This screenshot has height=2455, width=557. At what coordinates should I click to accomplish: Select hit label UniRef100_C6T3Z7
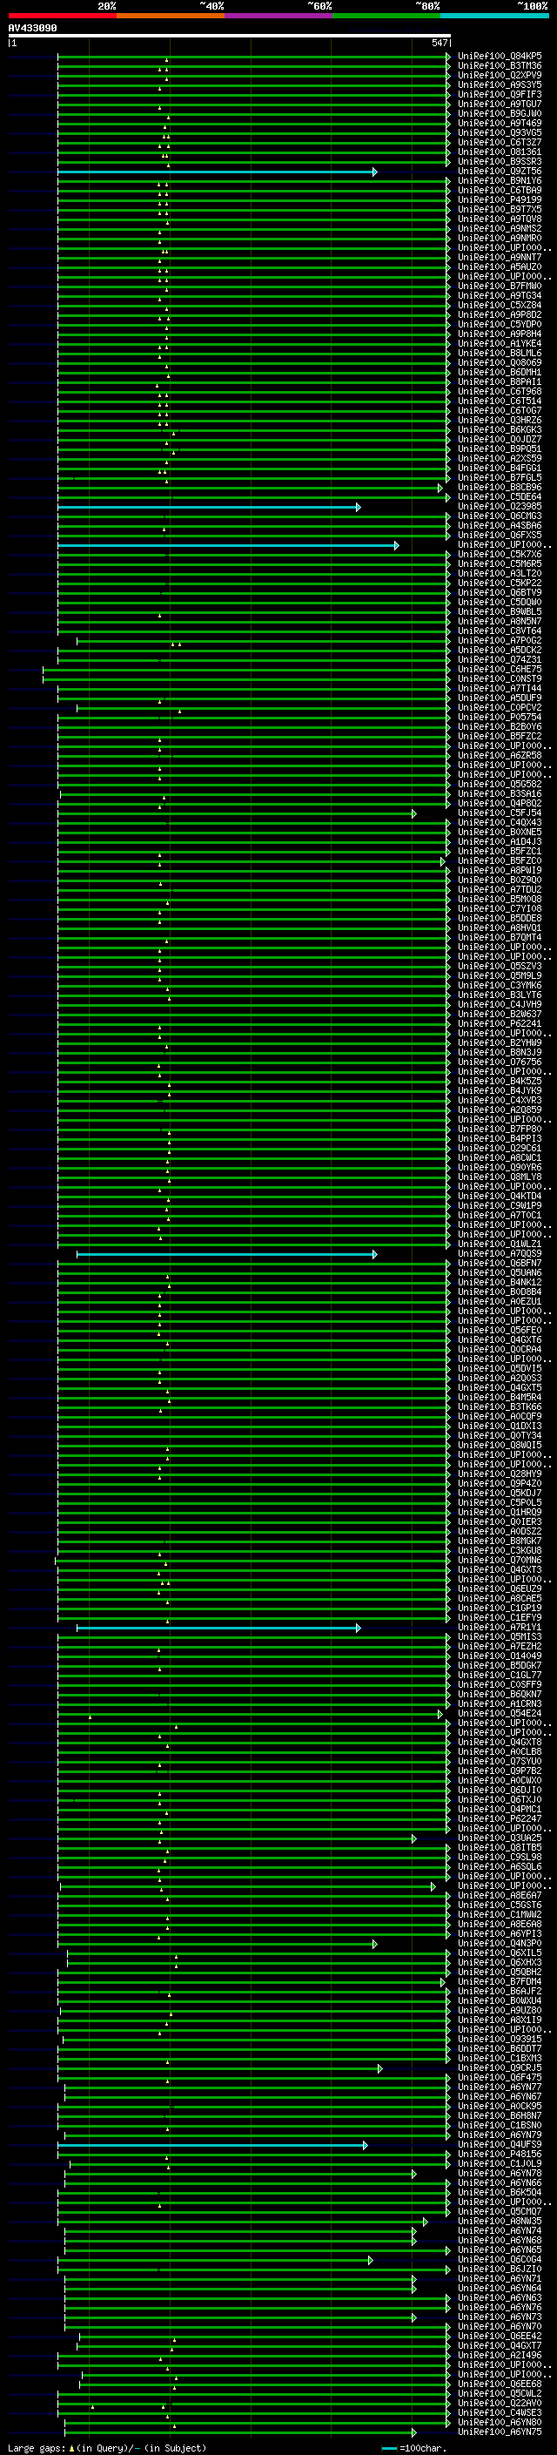pyautogui.click(x=500, y=143)
